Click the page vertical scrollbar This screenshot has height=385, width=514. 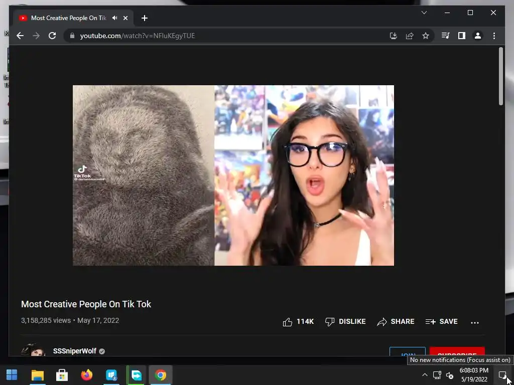coord(501,76)
